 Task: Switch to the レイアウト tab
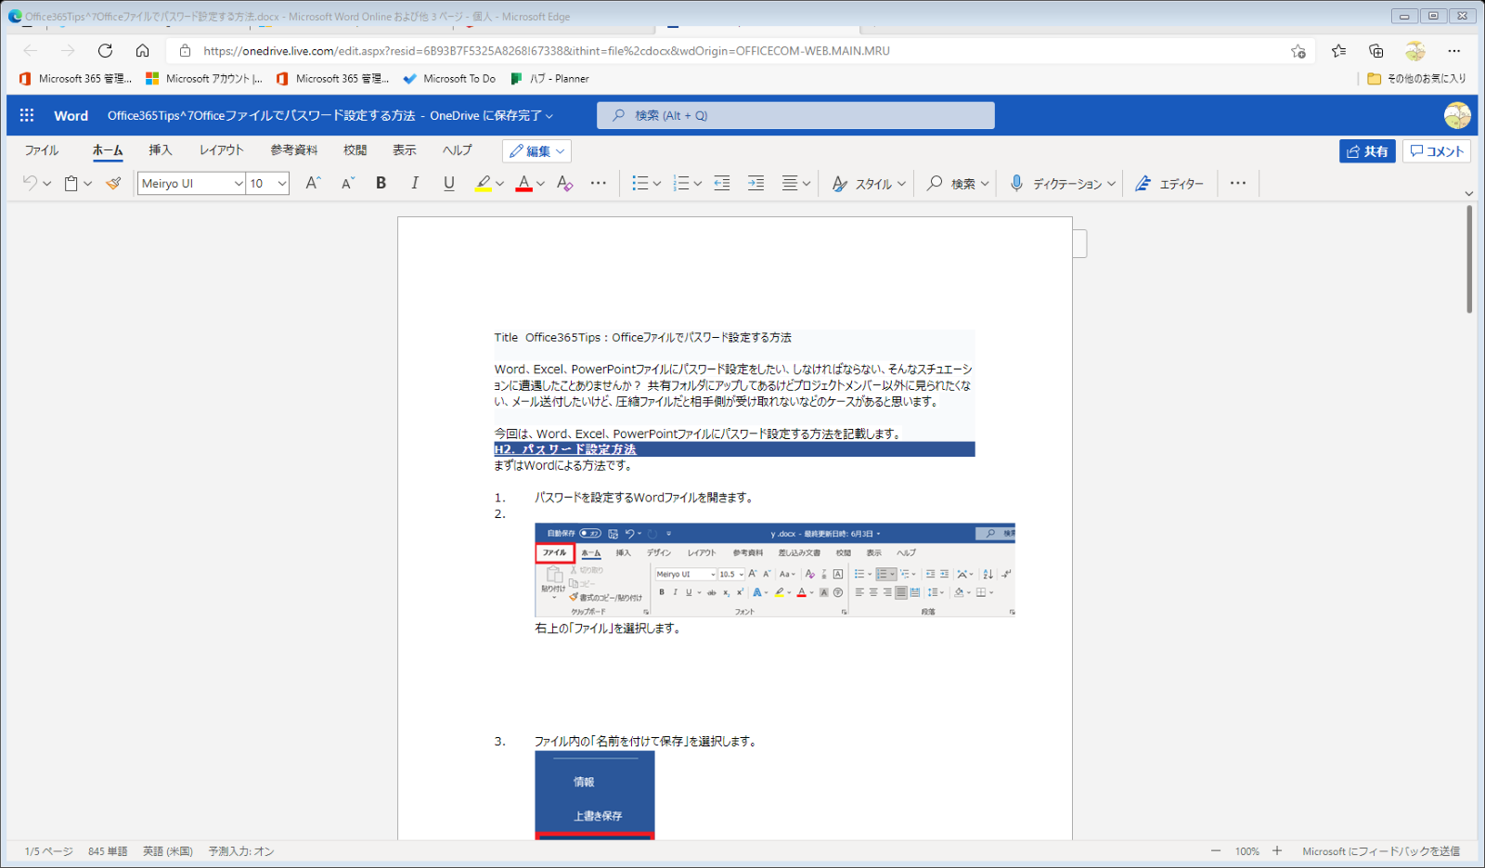tap(221, 150)
